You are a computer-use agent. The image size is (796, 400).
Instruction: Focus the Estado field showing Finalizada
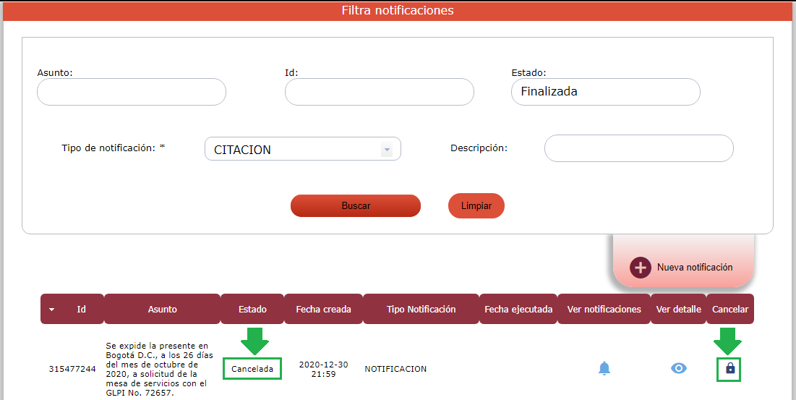point(605,92)
